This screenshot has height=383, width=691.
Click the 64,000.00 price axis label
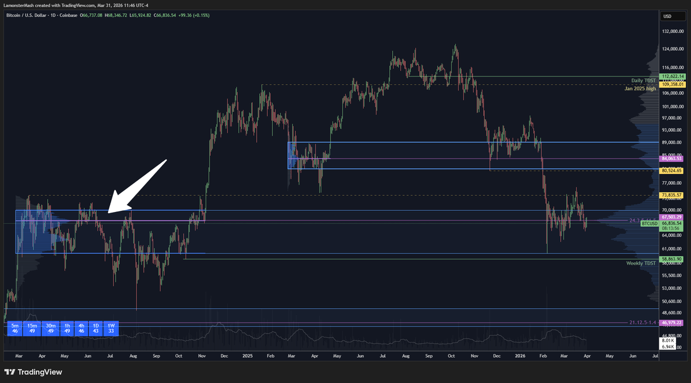(x=671, y=235)
